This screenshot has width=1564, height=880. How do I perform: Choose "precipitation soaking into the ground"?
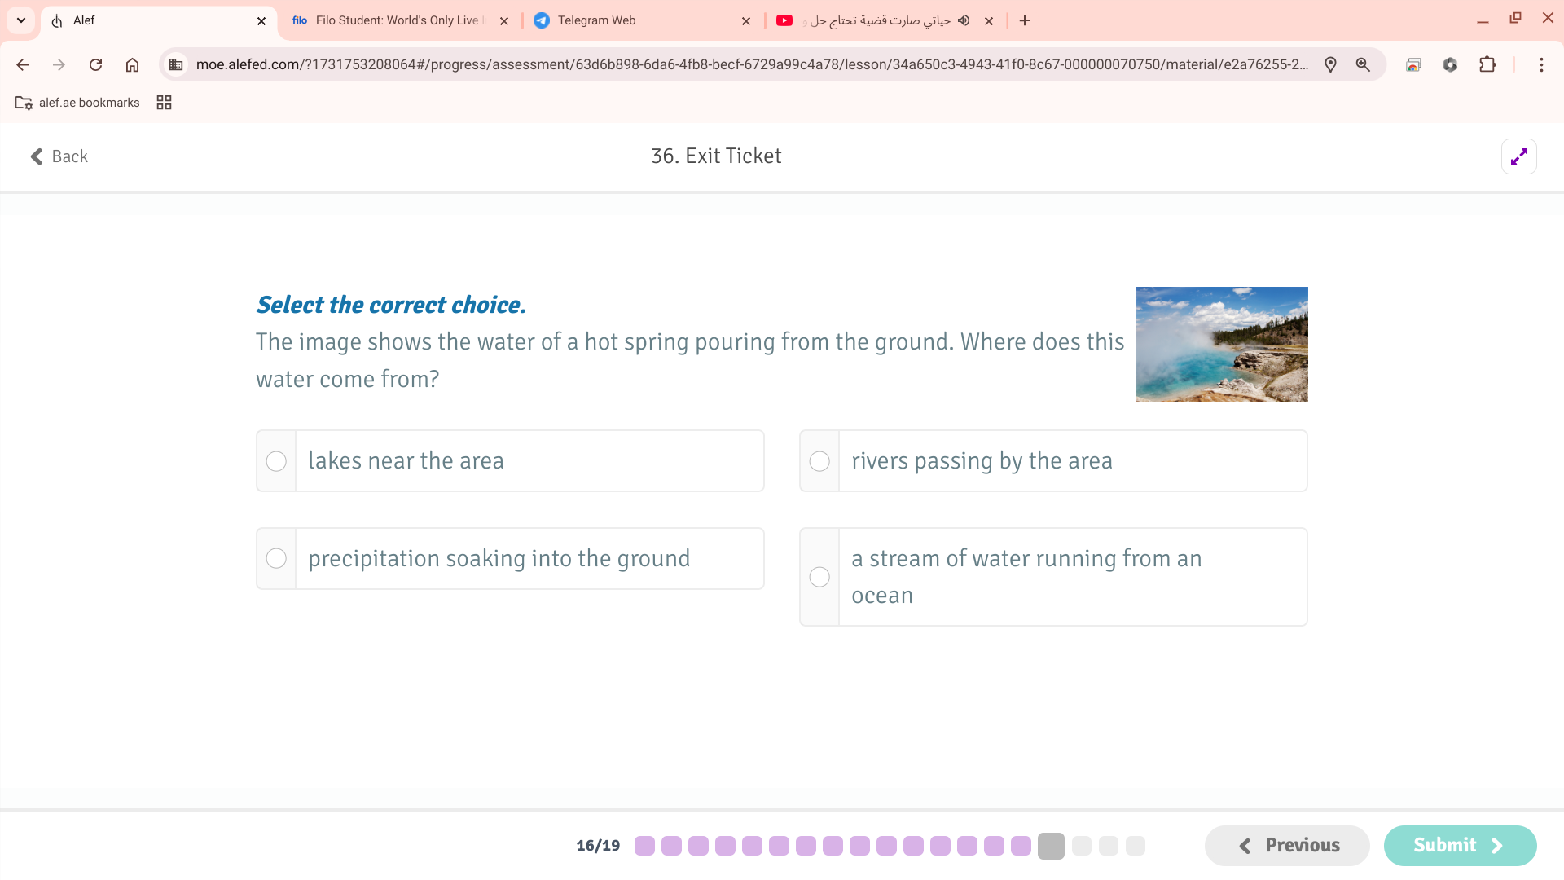click(276, 559)
